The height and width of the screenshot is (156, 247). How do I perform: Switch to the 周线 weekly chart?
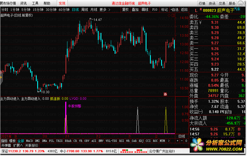click(85, 10)
